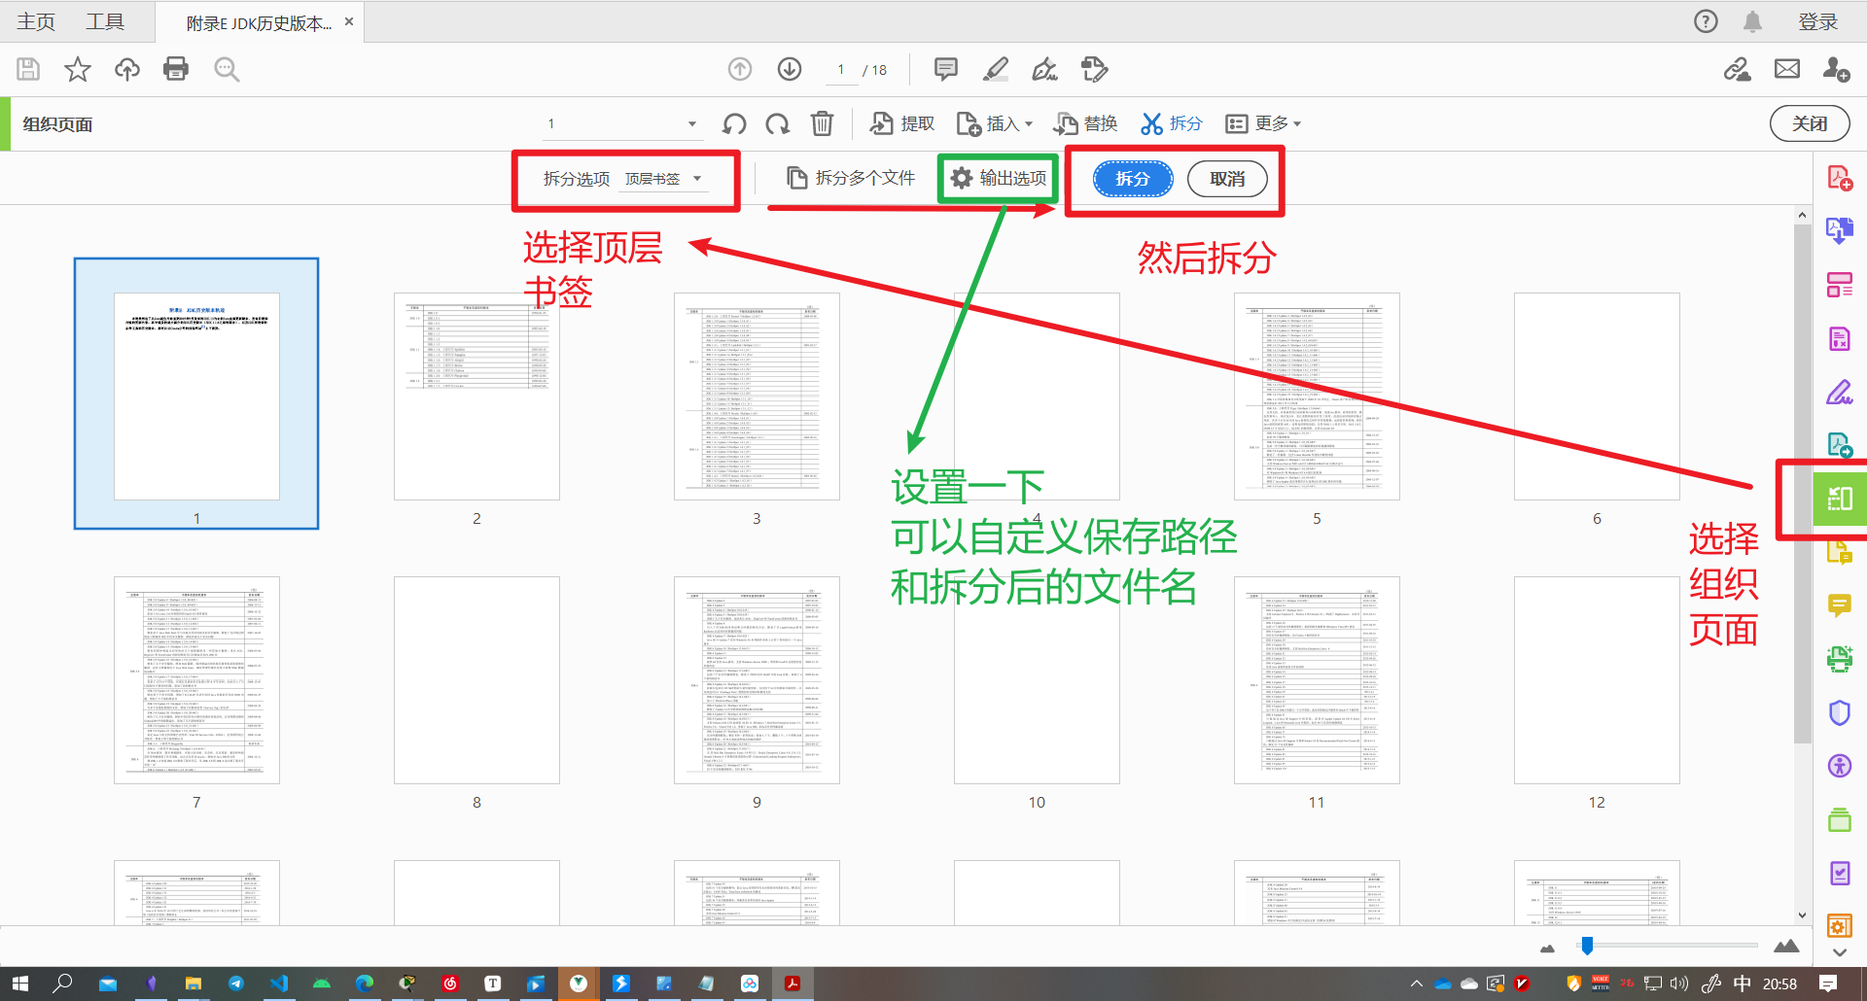The image size is (1867, 1001).
Task: Click the rotate counterclockwise icon
Action: (734, 123)
